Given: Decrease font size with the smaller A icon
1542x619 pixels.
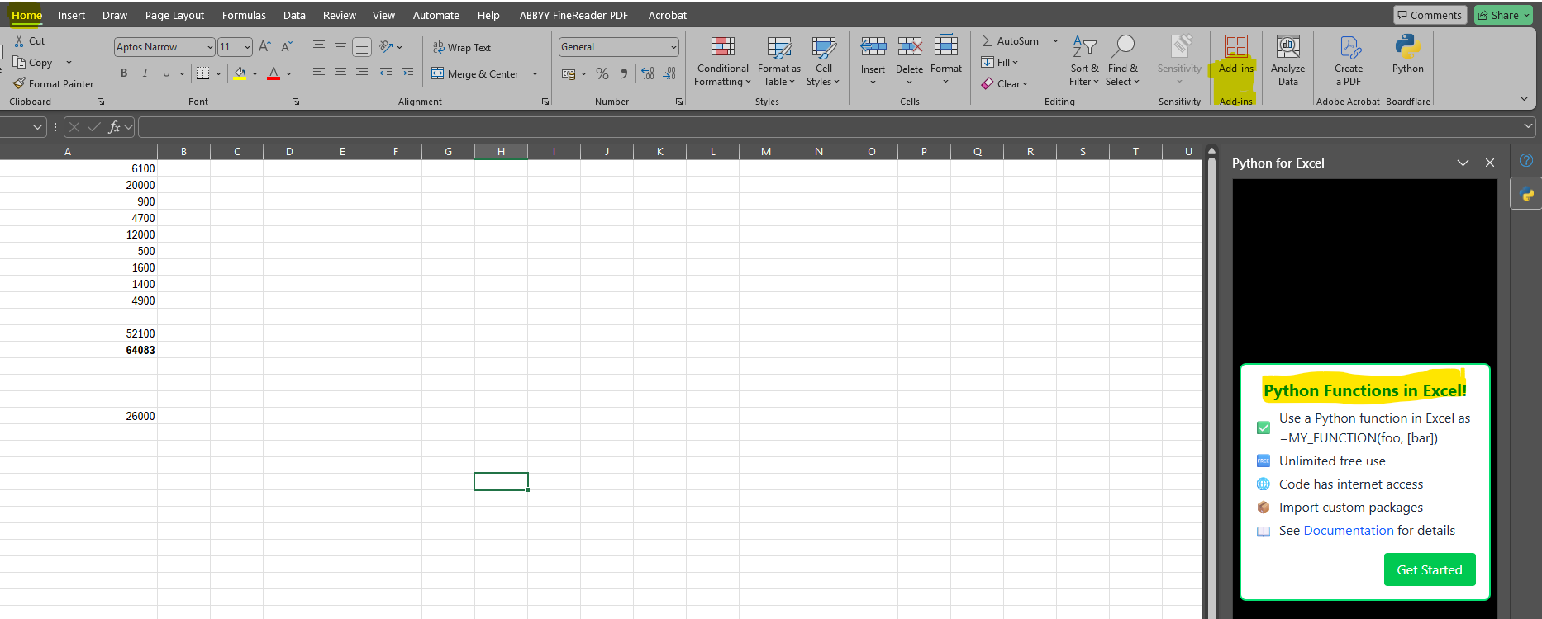Looking at the screenshot, I should point(286,47).
